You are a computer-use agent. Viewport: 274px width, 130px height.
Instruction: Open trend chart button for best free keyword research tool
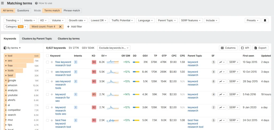tap(222, 120)
